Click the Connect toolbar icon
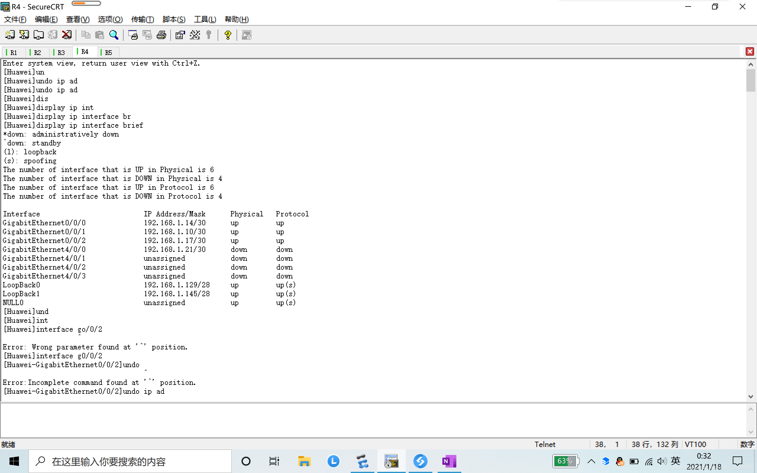757x473 pixels. pyautogui.click(x=10, y=35)
